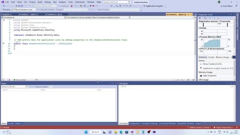The image size is (240, 135).
Task: Open the File menu
Action: (x=7, y=2)
